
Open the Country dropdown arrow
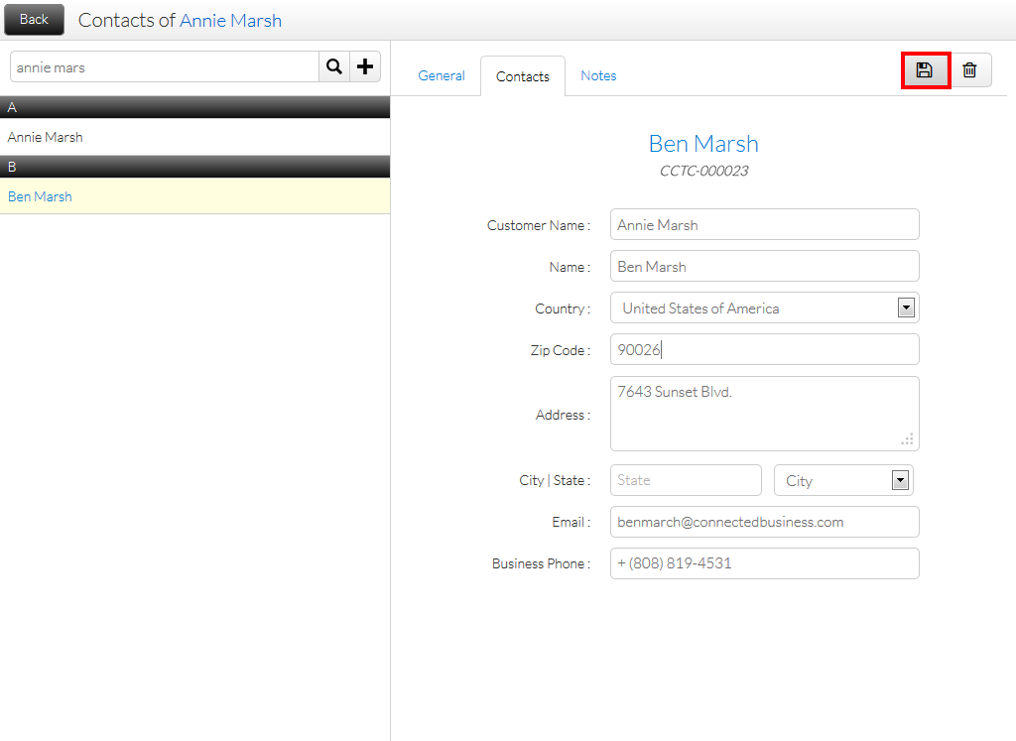click(x=905, y=308)
